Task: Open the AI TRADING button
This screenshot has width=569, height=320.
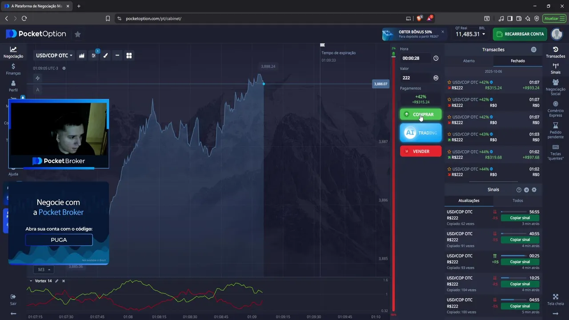Action: pyautogui.click(x=421, y=133)
